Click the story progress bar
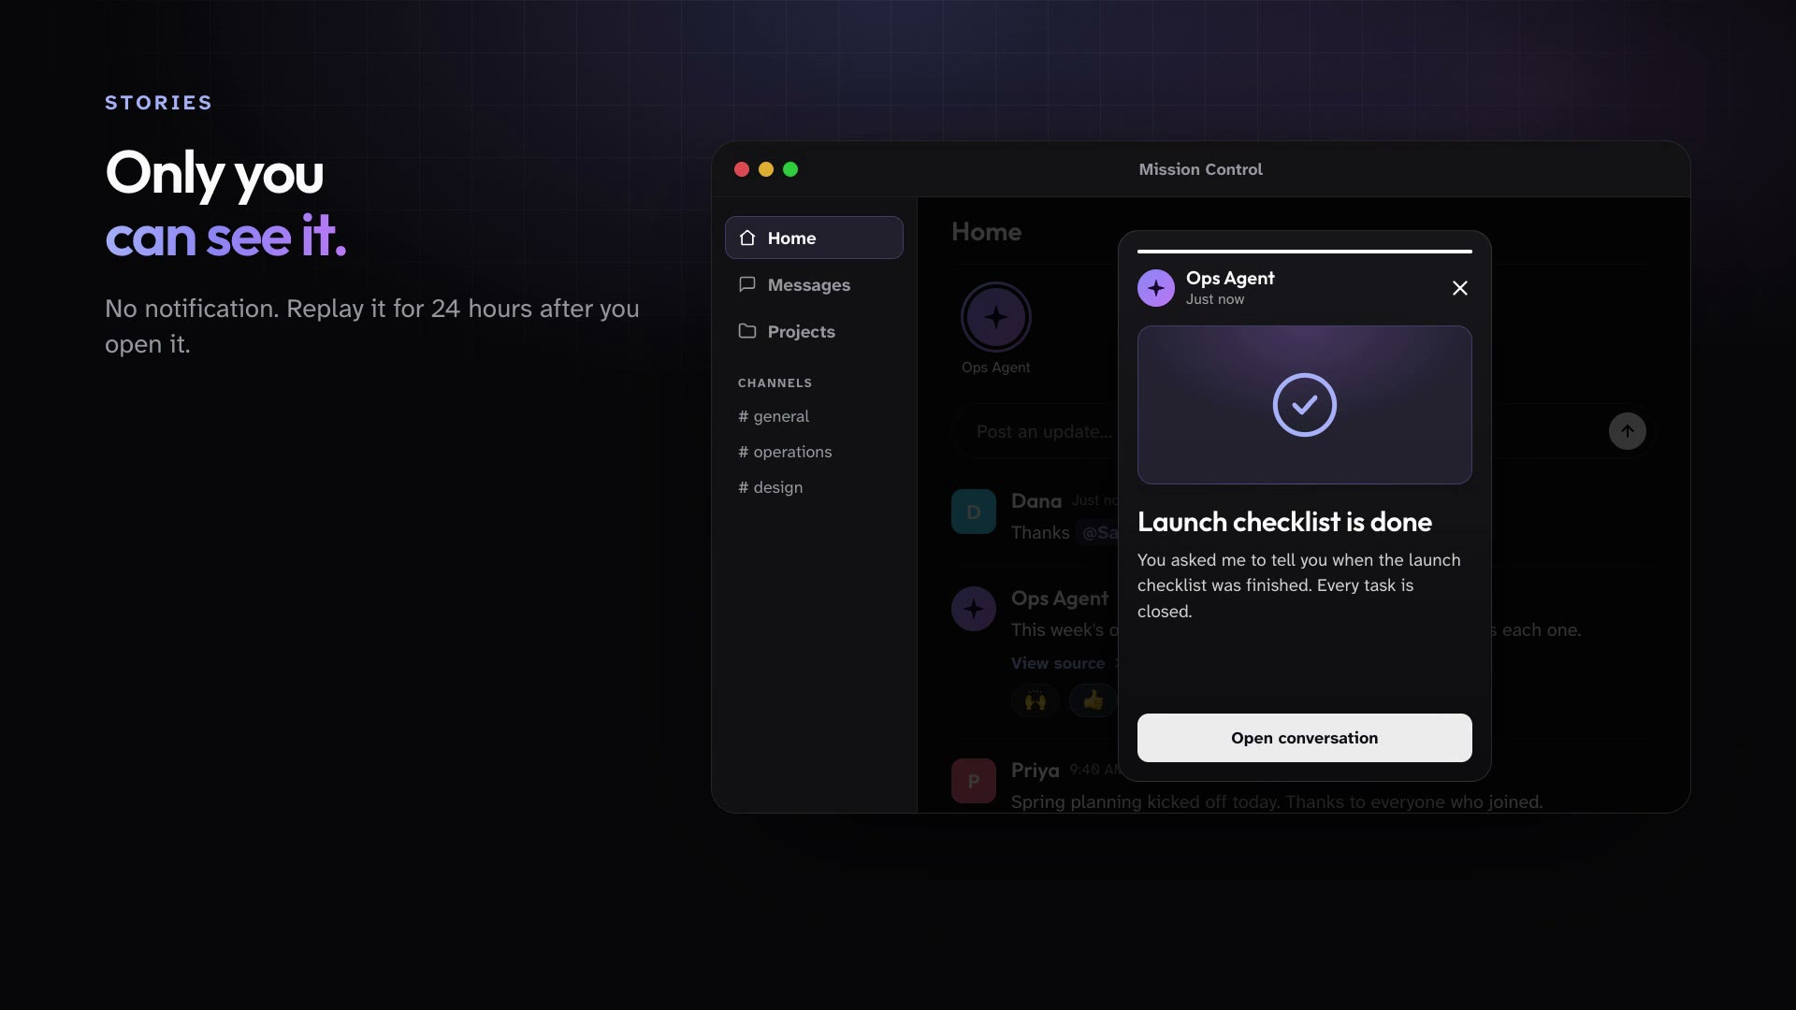Image resolution: width=1796 pixels, height=1010 pixels. pyautogui.click(x=1304, y=252)
